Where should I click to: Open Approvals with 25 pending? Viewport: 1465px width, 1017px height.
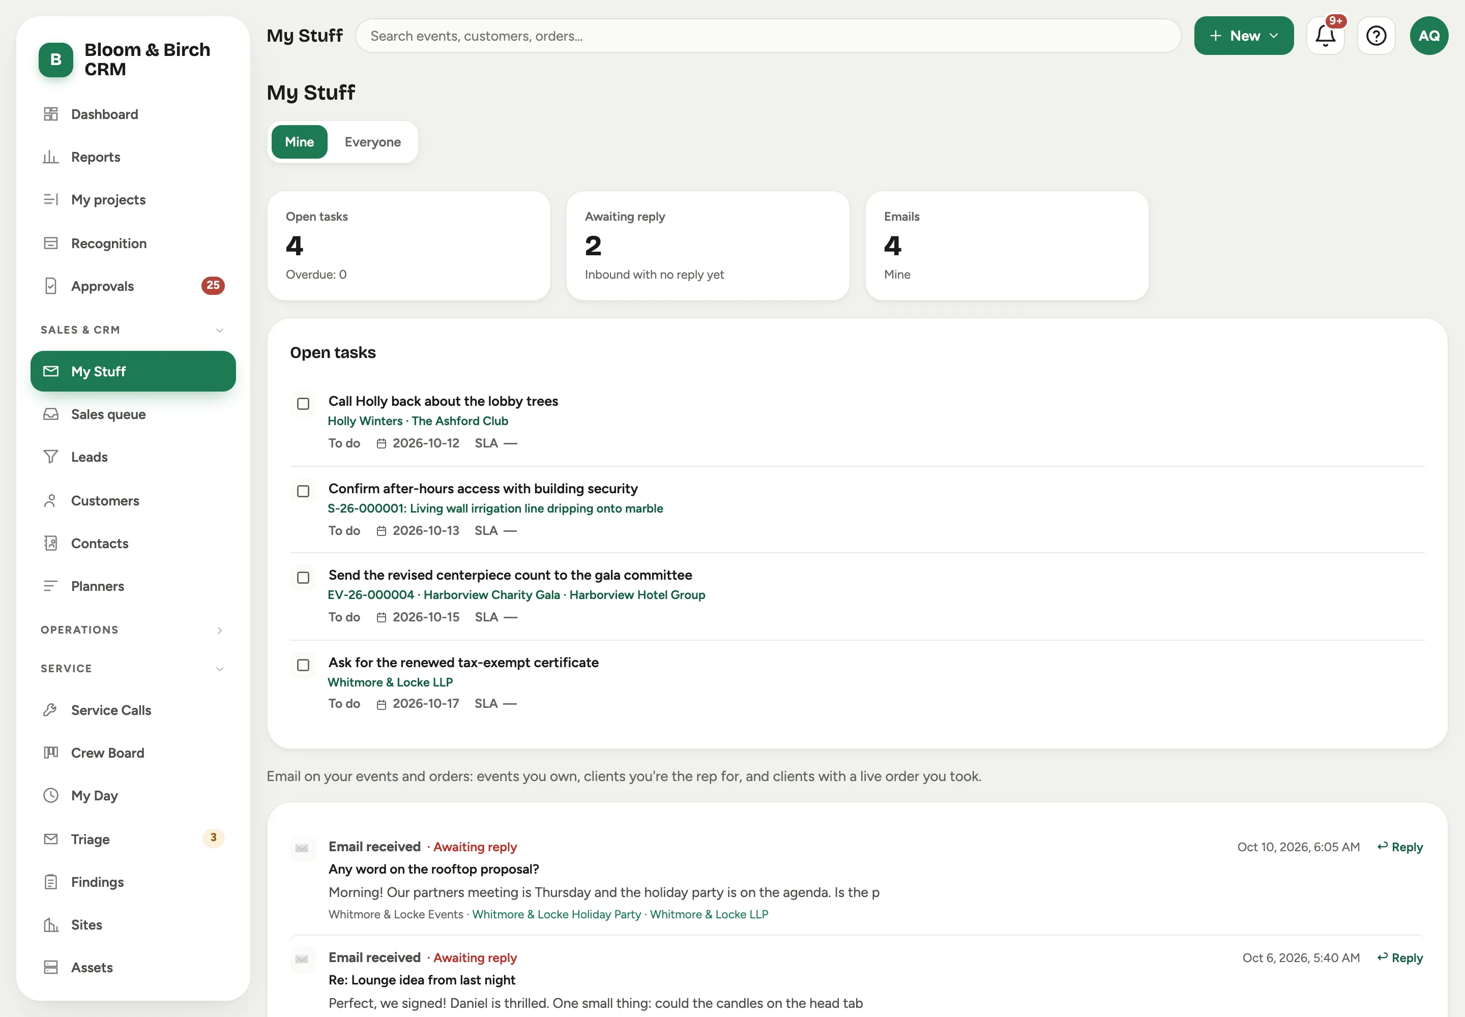tap(133, 285)
